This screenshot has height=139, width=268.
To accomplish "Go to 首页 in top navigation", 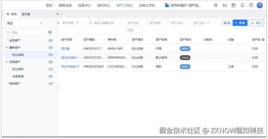I will 49,5.
